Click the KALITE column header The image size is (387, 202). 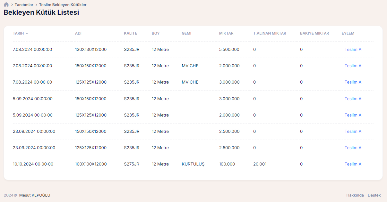[x=130, y=33]
